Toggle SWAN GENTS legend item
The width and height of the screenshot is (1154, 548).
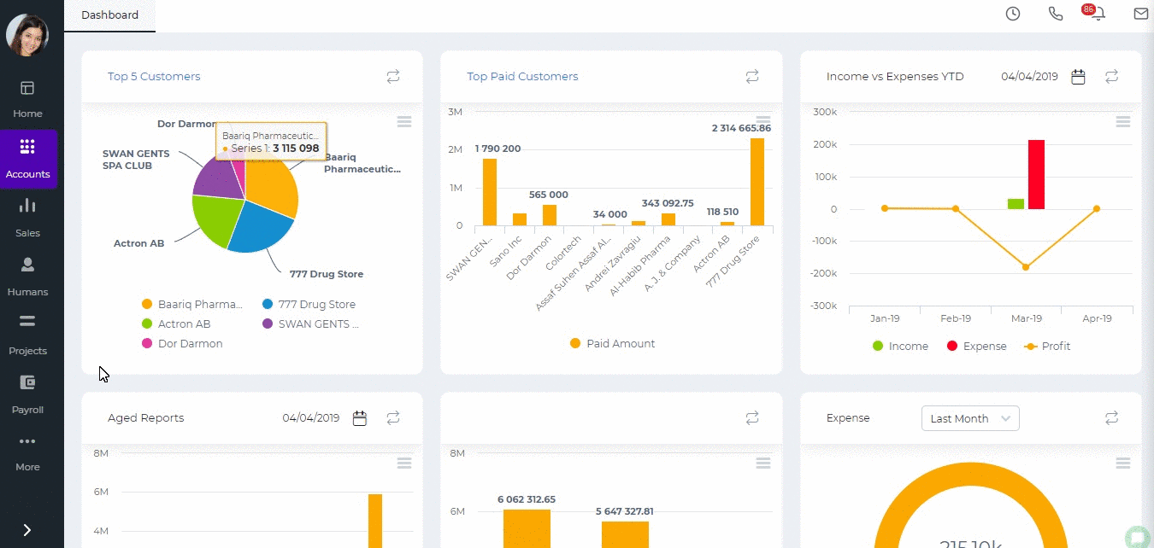point(311,324)
